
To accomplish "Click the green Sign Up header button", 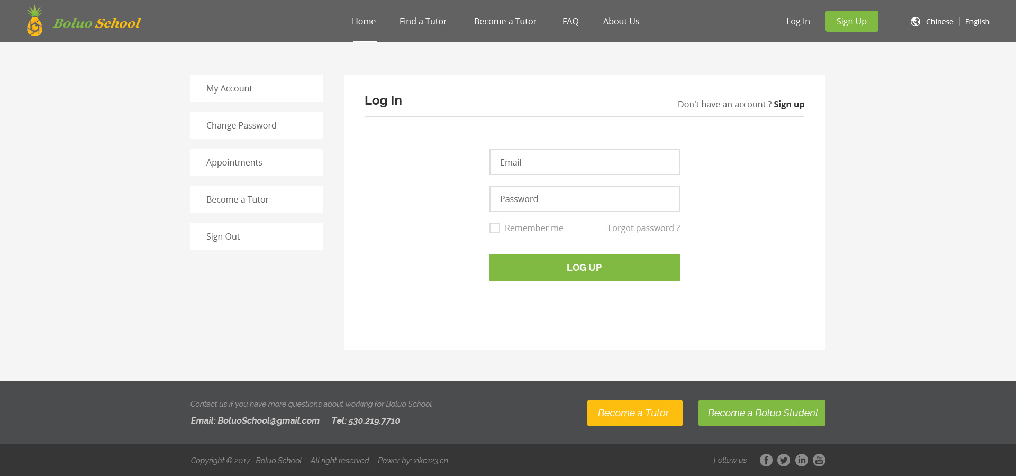I will 851,21.
